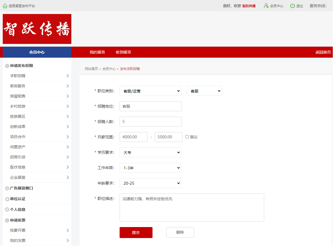Select 医疗信息 in the sidebar
This screenshot has width=333, height=246.
18,167
